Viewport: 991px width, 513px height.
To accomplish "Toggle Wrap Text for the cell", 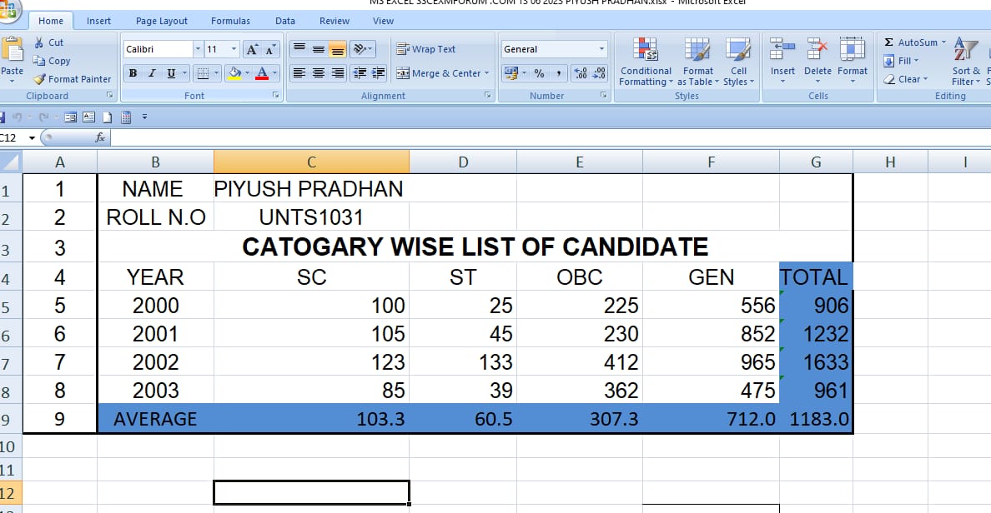I will pos(425,49).
